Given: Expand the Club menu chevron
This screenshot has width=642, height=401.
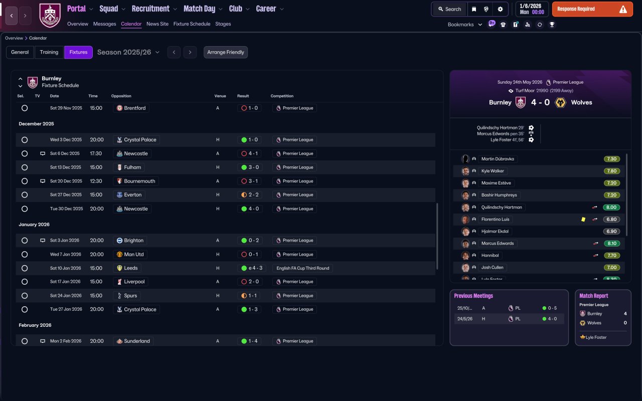Looking at the screenshot, I should (x=247, y=9).
